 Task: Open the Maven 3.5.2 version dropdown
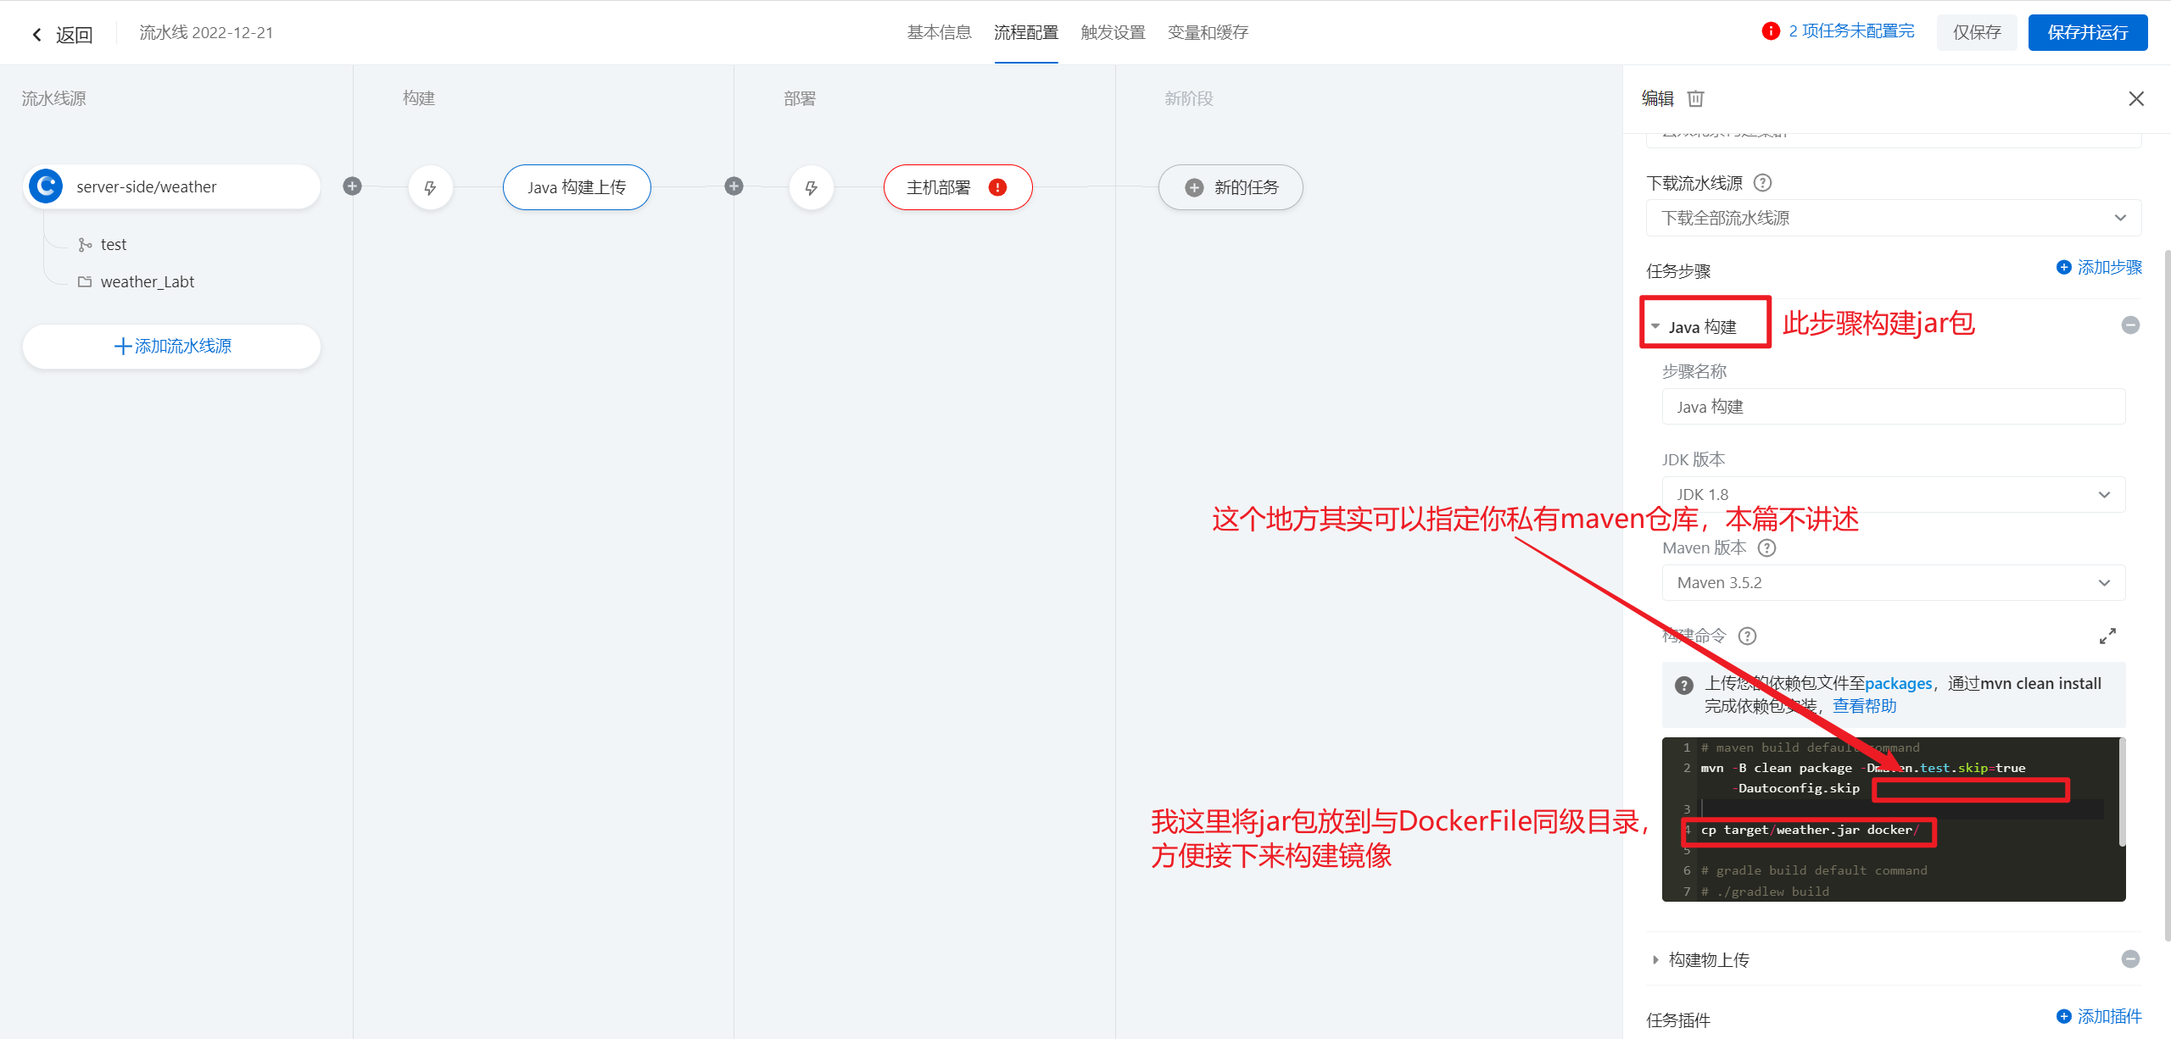coord(1893,583)
